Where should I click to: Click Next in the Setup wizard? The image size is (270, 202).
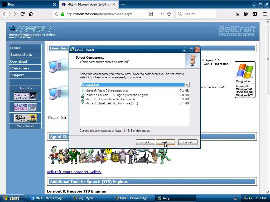click(x=165, y=142)
